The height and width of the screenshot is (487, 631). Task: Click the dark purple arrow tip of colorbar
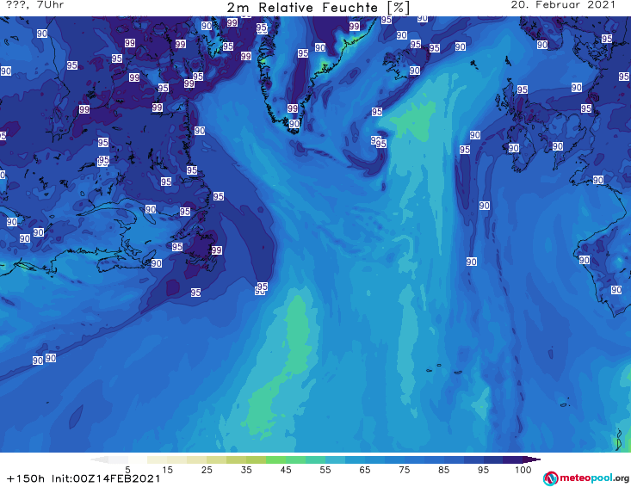point(532,459)
